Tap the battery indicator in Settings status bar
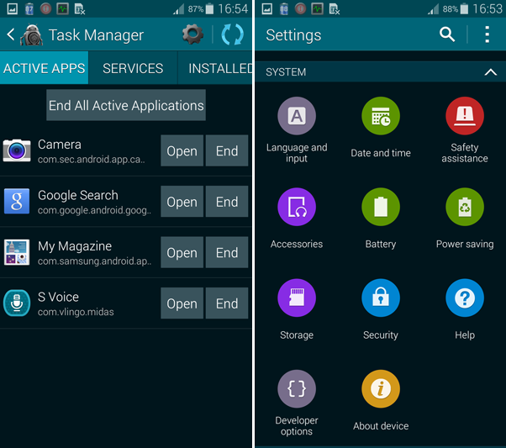The image size is (506, 448). point(464,8)
